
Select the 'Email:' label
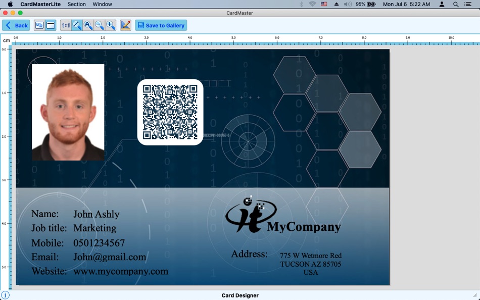click(45, 257)
